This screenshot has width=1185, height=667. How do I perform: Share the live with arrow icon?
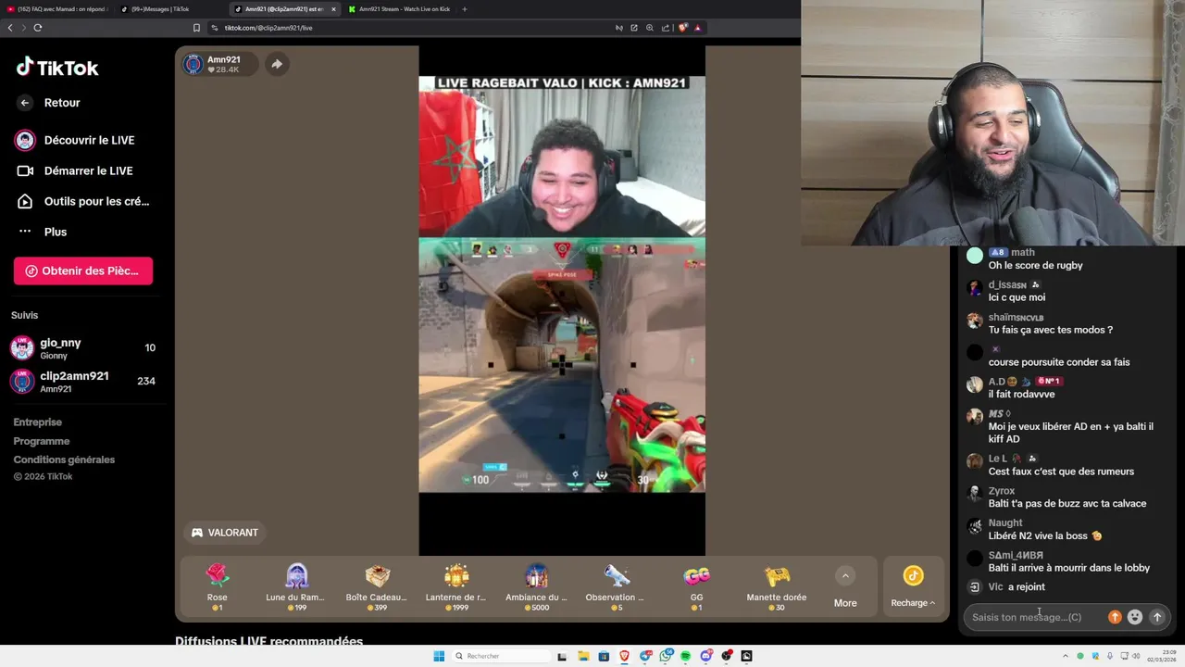pyautogui.click(x=276, y=64)
